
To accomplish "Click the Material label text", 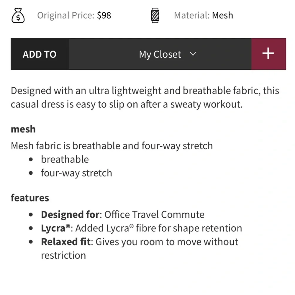I will tap(192, 15).
